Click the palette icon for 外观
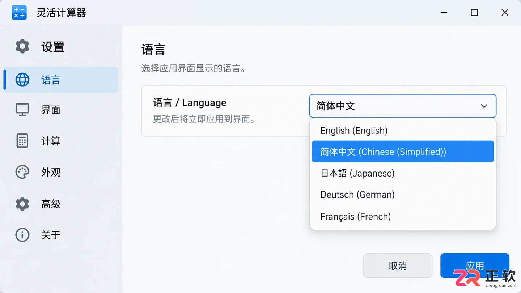Viewport: 521px width, 293px height. 22,172
